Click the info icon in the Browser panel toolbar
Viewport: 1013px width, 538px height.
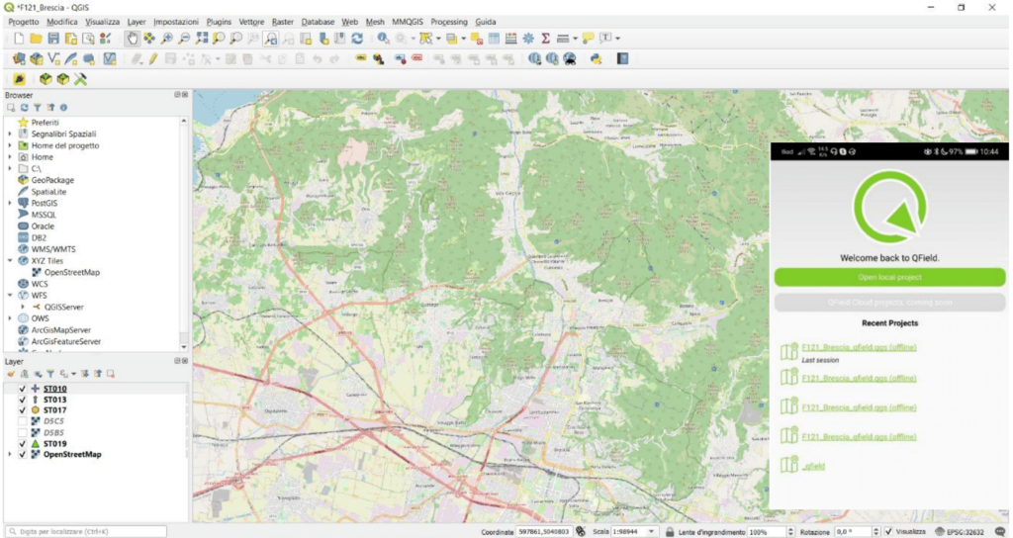tap(63, 108)
